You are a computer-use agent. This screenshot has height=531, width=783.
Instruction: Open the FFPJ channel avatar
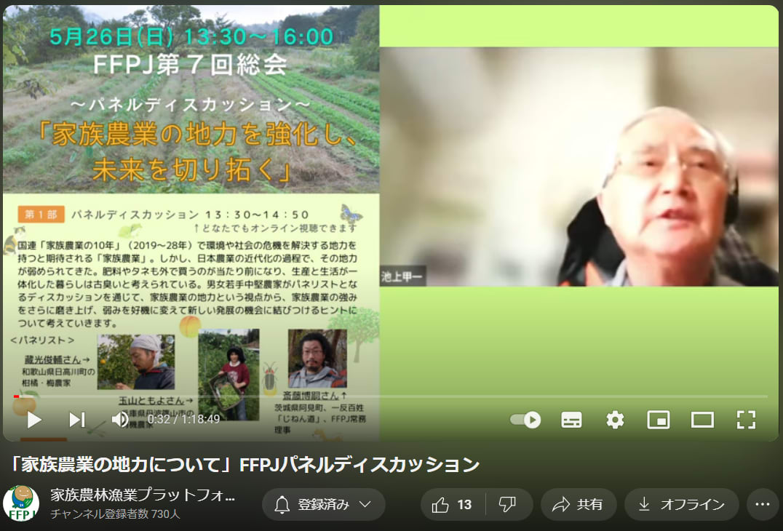pyautogui.click(x=21, y=503)
